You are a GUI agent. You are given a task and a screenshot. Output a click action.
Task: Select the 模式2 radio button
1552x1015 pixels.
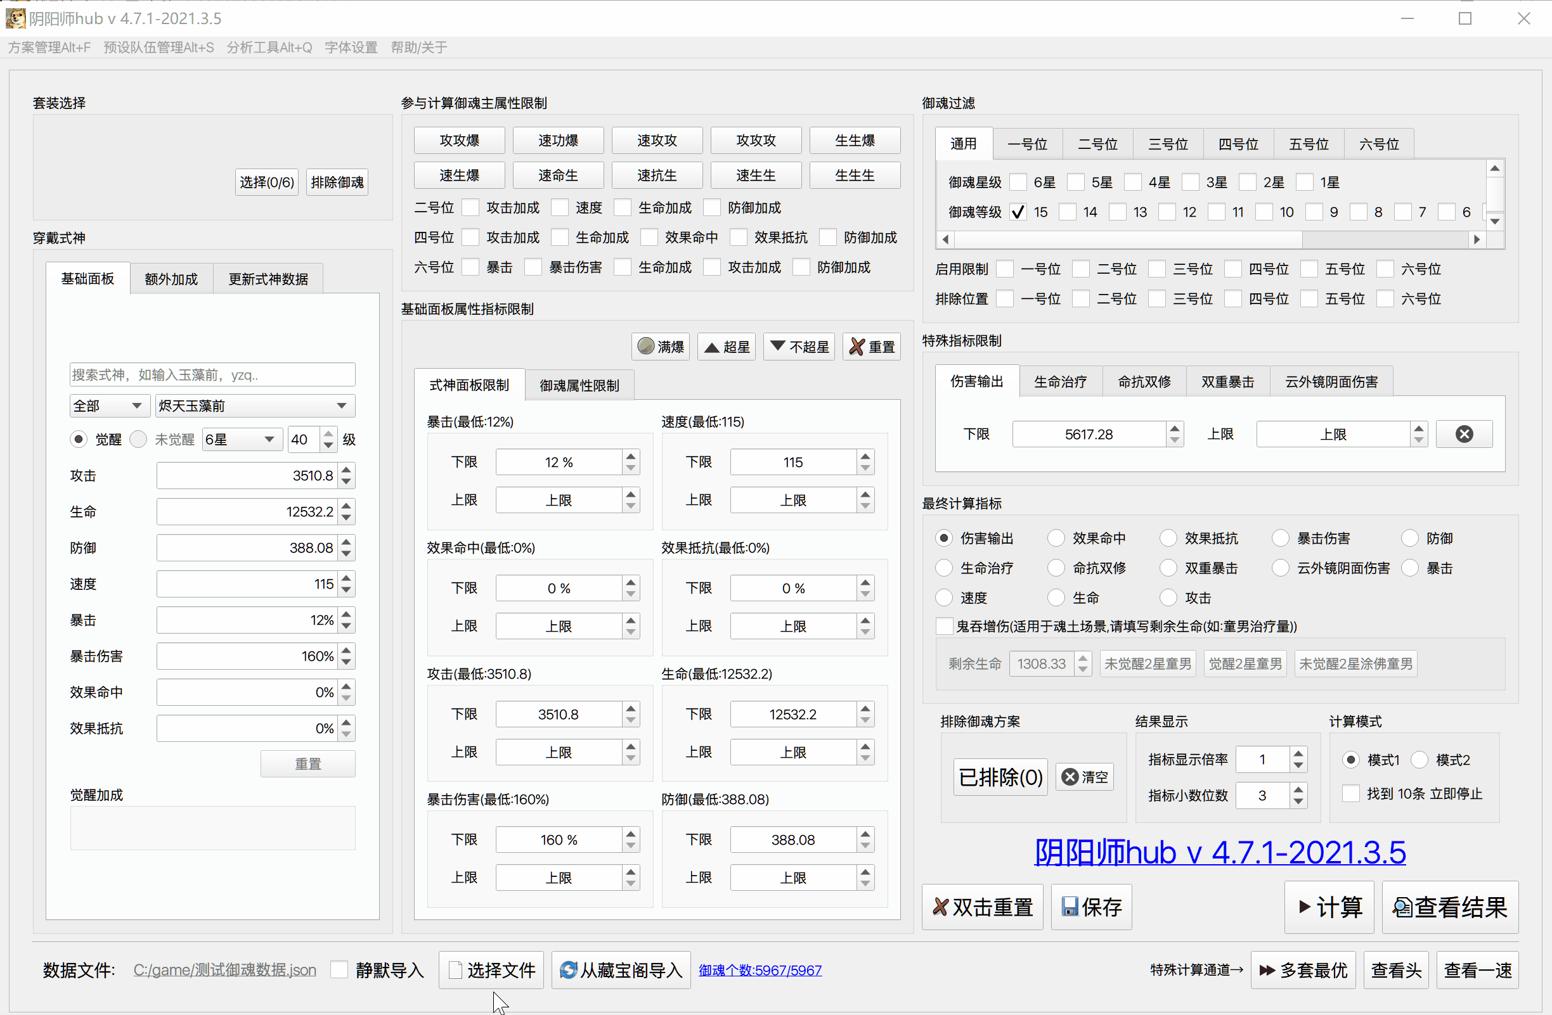click(1420, 759)
